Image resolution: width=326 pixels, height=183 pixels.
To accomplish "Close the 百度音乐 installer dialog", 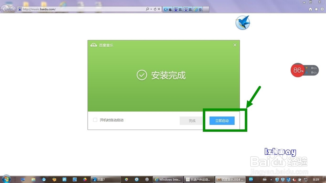I will pyautogui.click(x=235, y=45).
